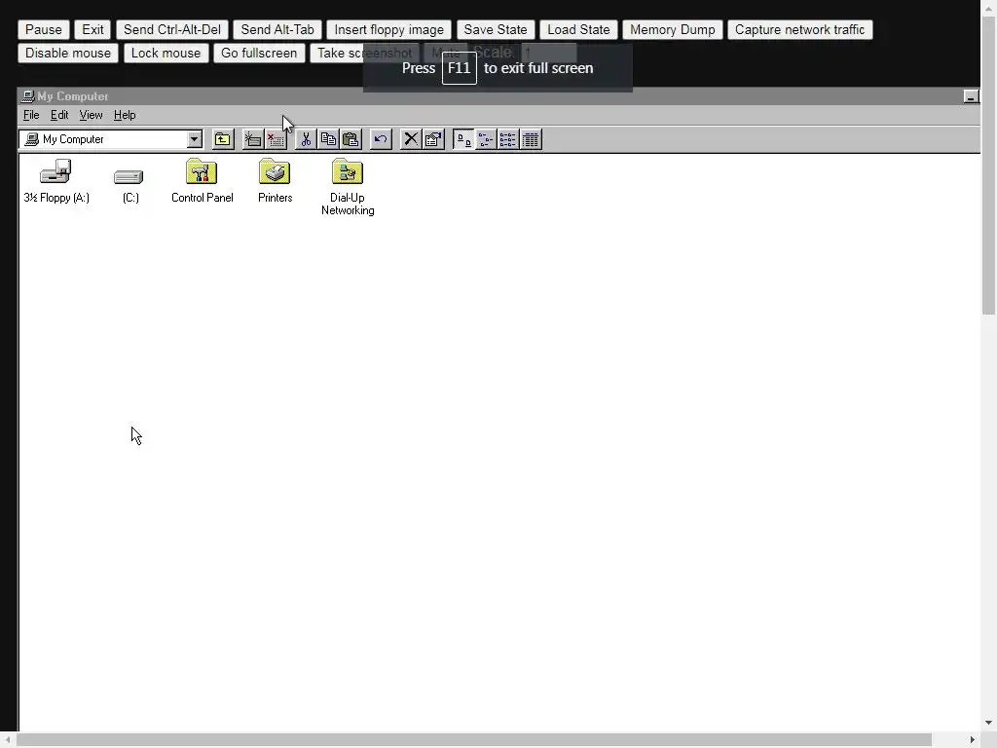Viewport: 997px width, 748px height.
Task: Click the scroll right arrow at bottom
Action: (x=973, y=740)
